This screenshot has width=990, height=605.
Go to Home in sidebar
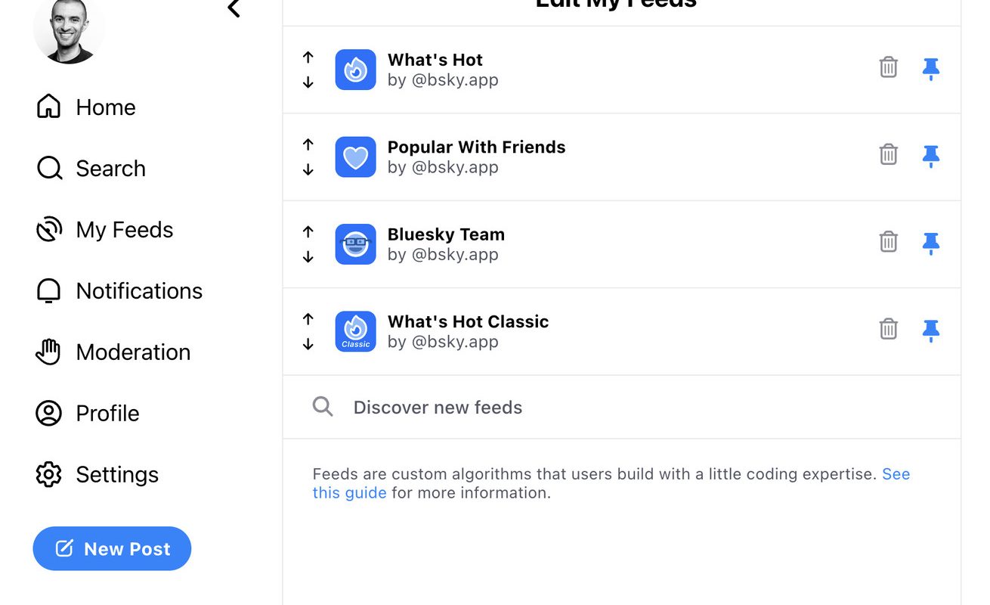click(85, 107)
